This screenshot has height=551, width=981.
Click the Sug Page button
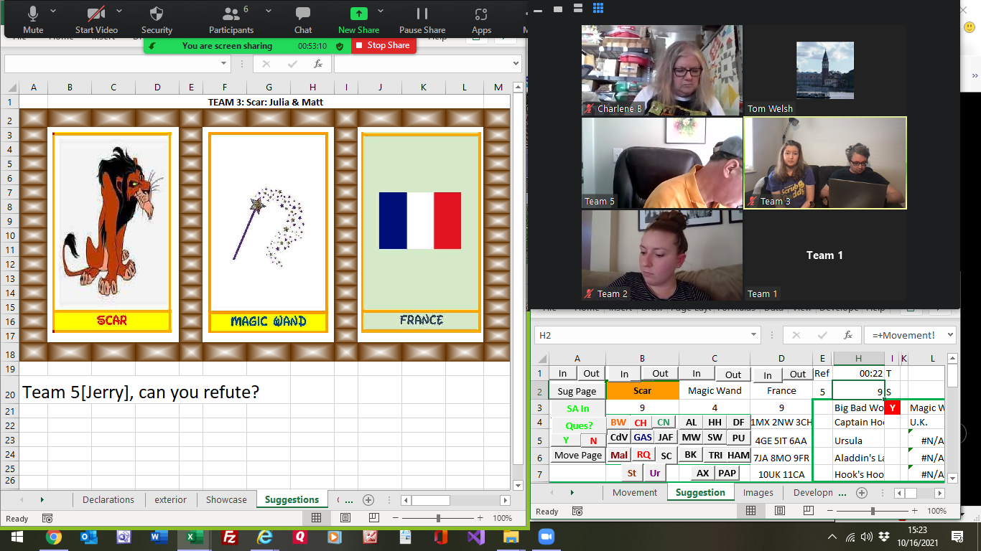[x=577, y=391]
